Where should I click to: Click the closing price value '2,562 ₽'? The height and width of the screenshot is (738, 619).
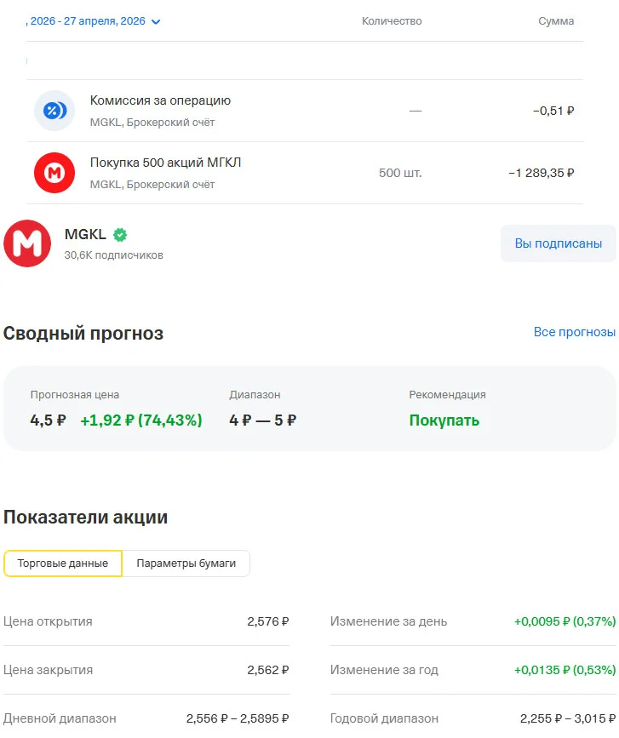[x=268, y=670]
